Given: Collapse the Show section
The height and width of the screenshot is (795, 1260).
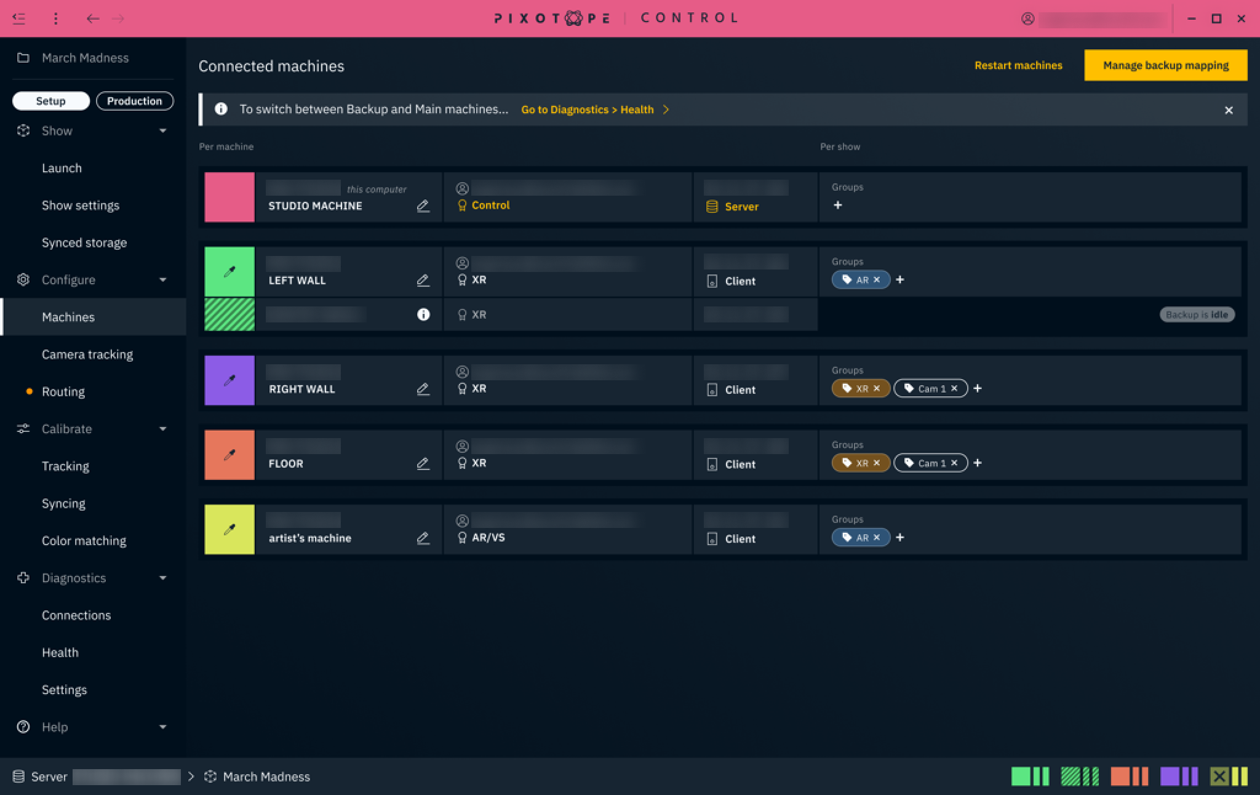Looking at the screenshot, I should tap(163, 131).
